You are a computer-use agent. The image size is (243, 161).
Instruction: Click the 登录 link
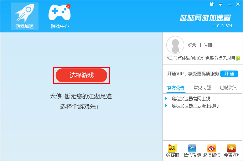(x=192, y=45)
